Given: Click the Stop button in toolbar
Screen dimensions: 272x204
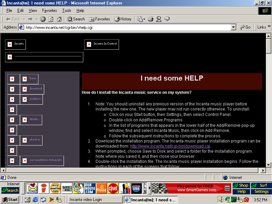Looking at the screenshot, I should pyautogui.click(x=43, y=19).
